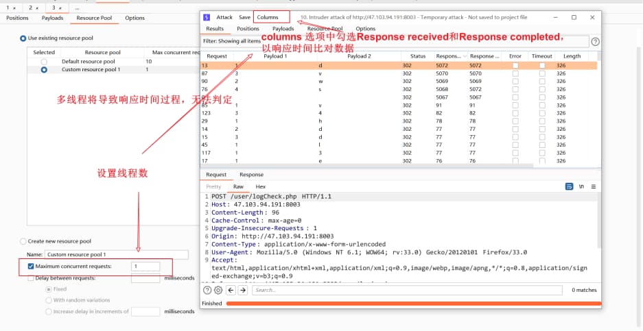643x331 pixels.
Task: Select Intruder tab number 2
Action: click(34, 8)
